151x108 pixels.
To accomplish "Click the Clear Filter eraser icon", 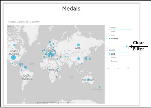I will 127,46.
